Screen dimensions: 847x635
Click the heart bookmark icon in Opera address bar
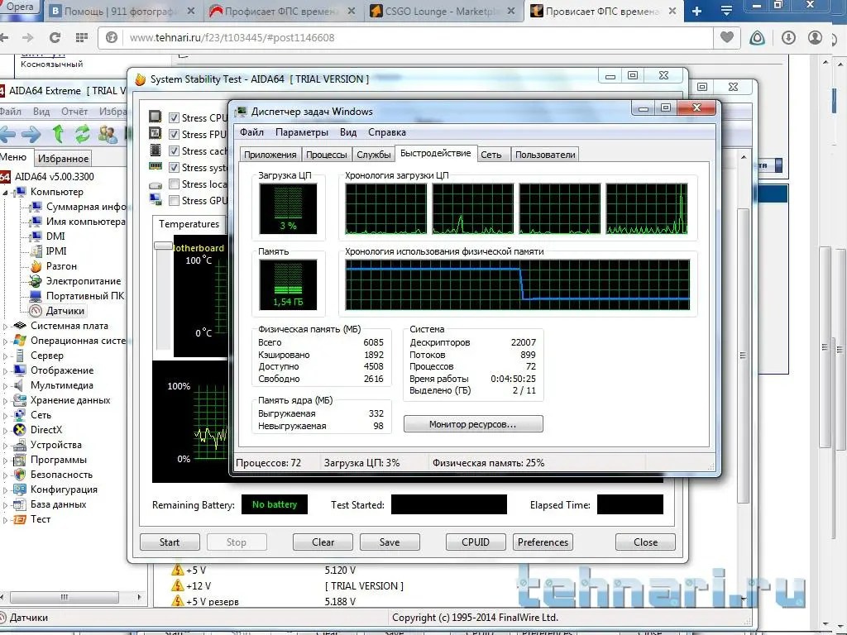[726, 38]
